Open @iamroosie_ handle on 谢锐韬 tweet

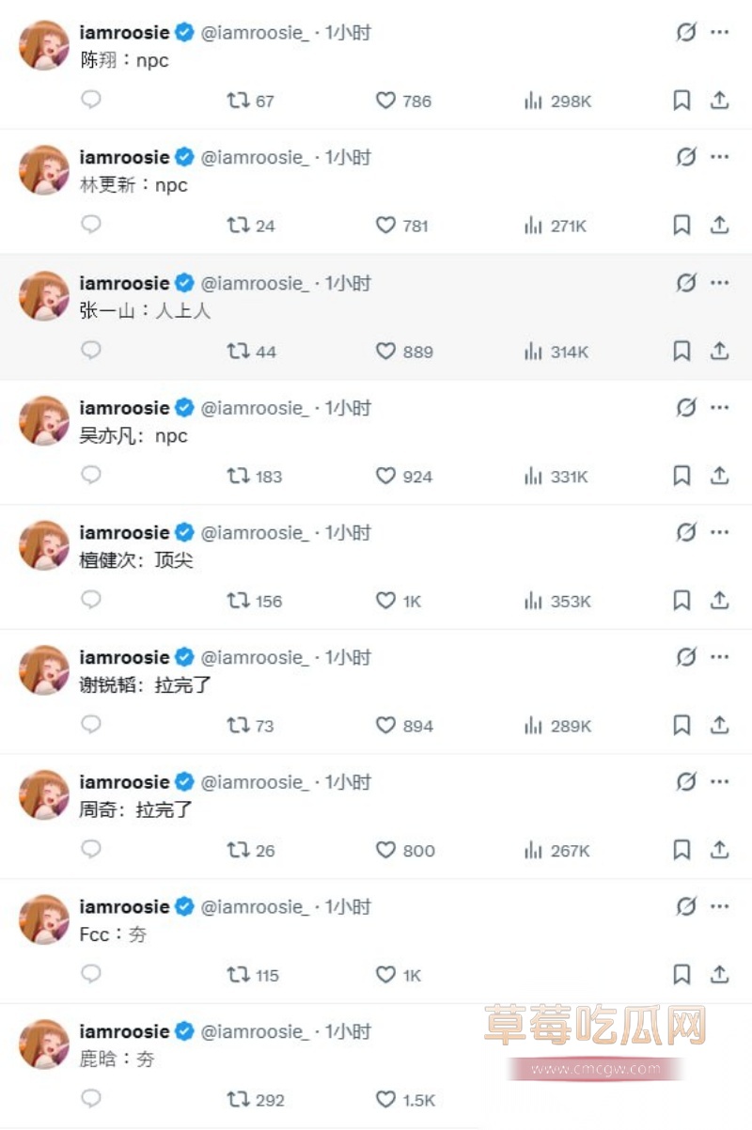(254, 658)
